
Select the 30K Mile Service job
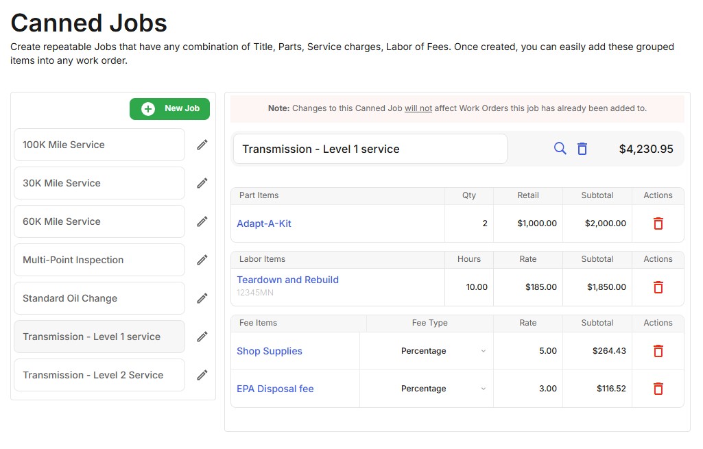(99, 182)
